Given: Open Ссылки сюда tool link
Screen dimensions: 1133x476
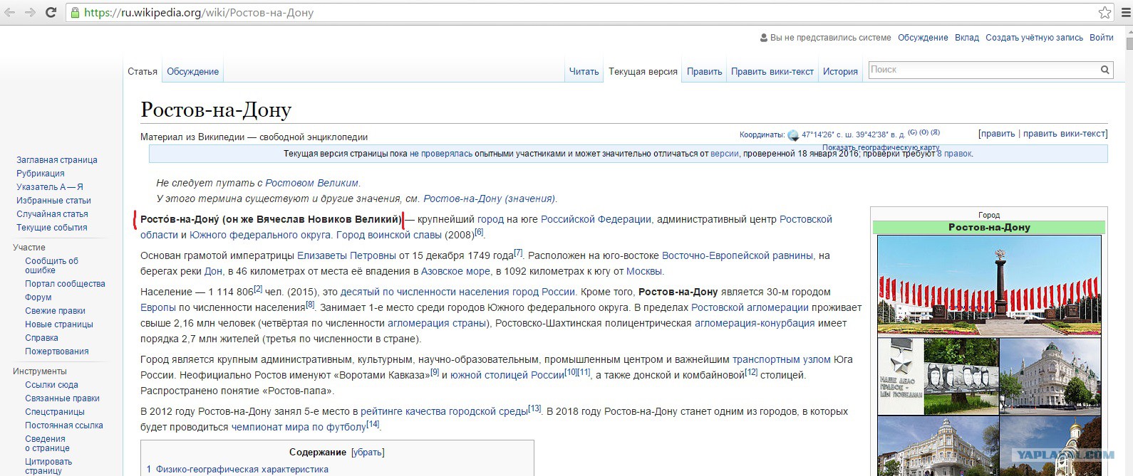Looking at the screenshot, I should [51, 385].
